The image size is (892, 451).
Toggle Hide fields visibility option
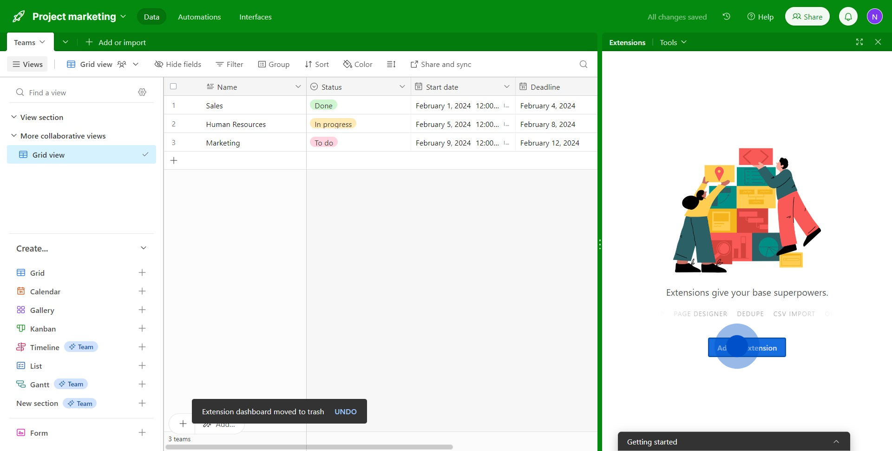(x=178, y=64)
